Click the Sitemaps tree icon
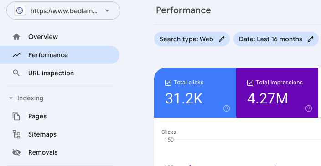The image size is (321, 166). tap(16, 134)
